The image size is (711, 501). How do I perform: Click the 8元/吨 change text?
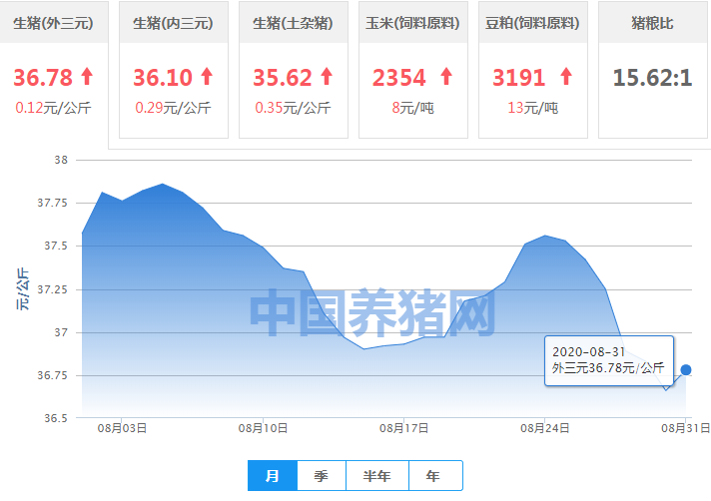tap(413, 108)
